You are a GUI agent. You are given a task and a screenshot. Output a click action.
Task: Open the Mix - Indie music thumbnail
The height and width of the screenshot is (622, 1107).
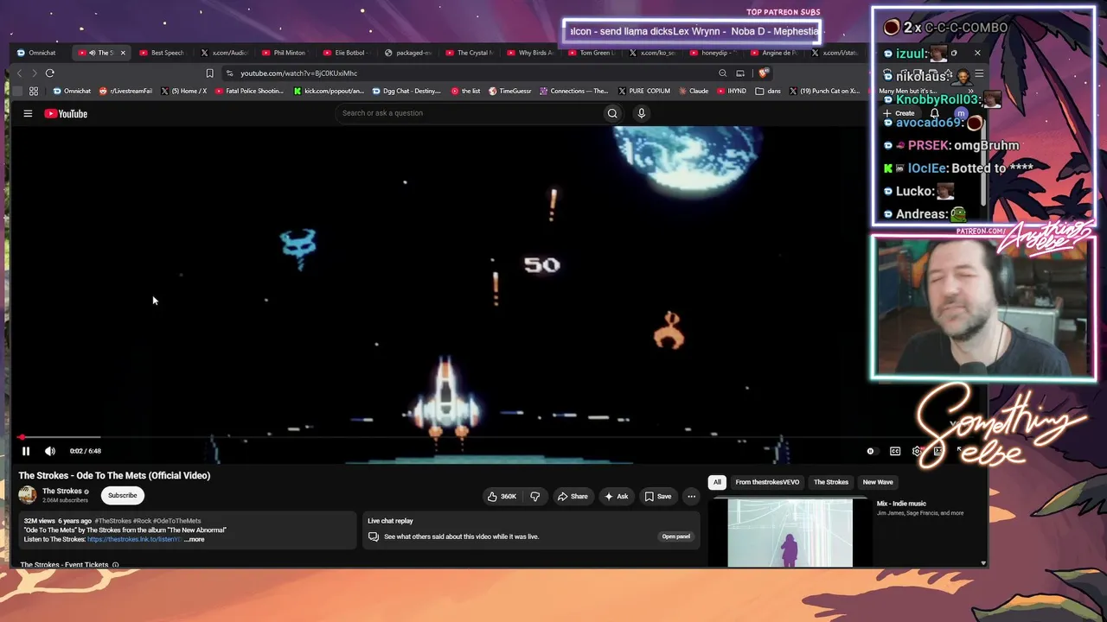pyautogui.click(x=790, y=533)
